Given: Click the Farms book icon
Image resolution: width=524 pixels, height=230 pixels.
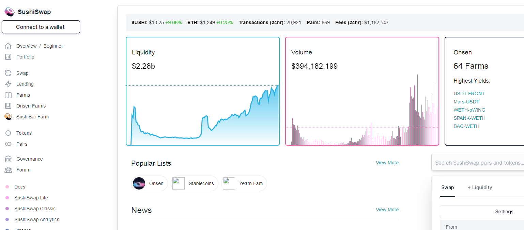Looking at the screenshot, I should [8, 95].
